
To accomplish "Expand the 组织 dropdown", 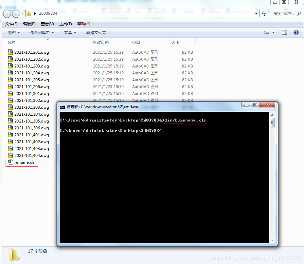I will click(x=14, y=33).
